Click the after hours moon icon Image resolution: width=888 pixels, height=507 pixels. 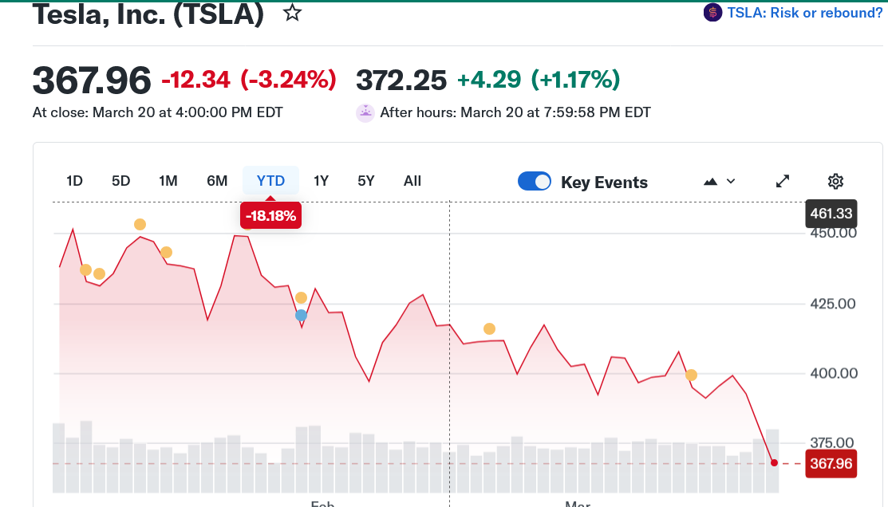pyautogui.click(x=365, y=112)
